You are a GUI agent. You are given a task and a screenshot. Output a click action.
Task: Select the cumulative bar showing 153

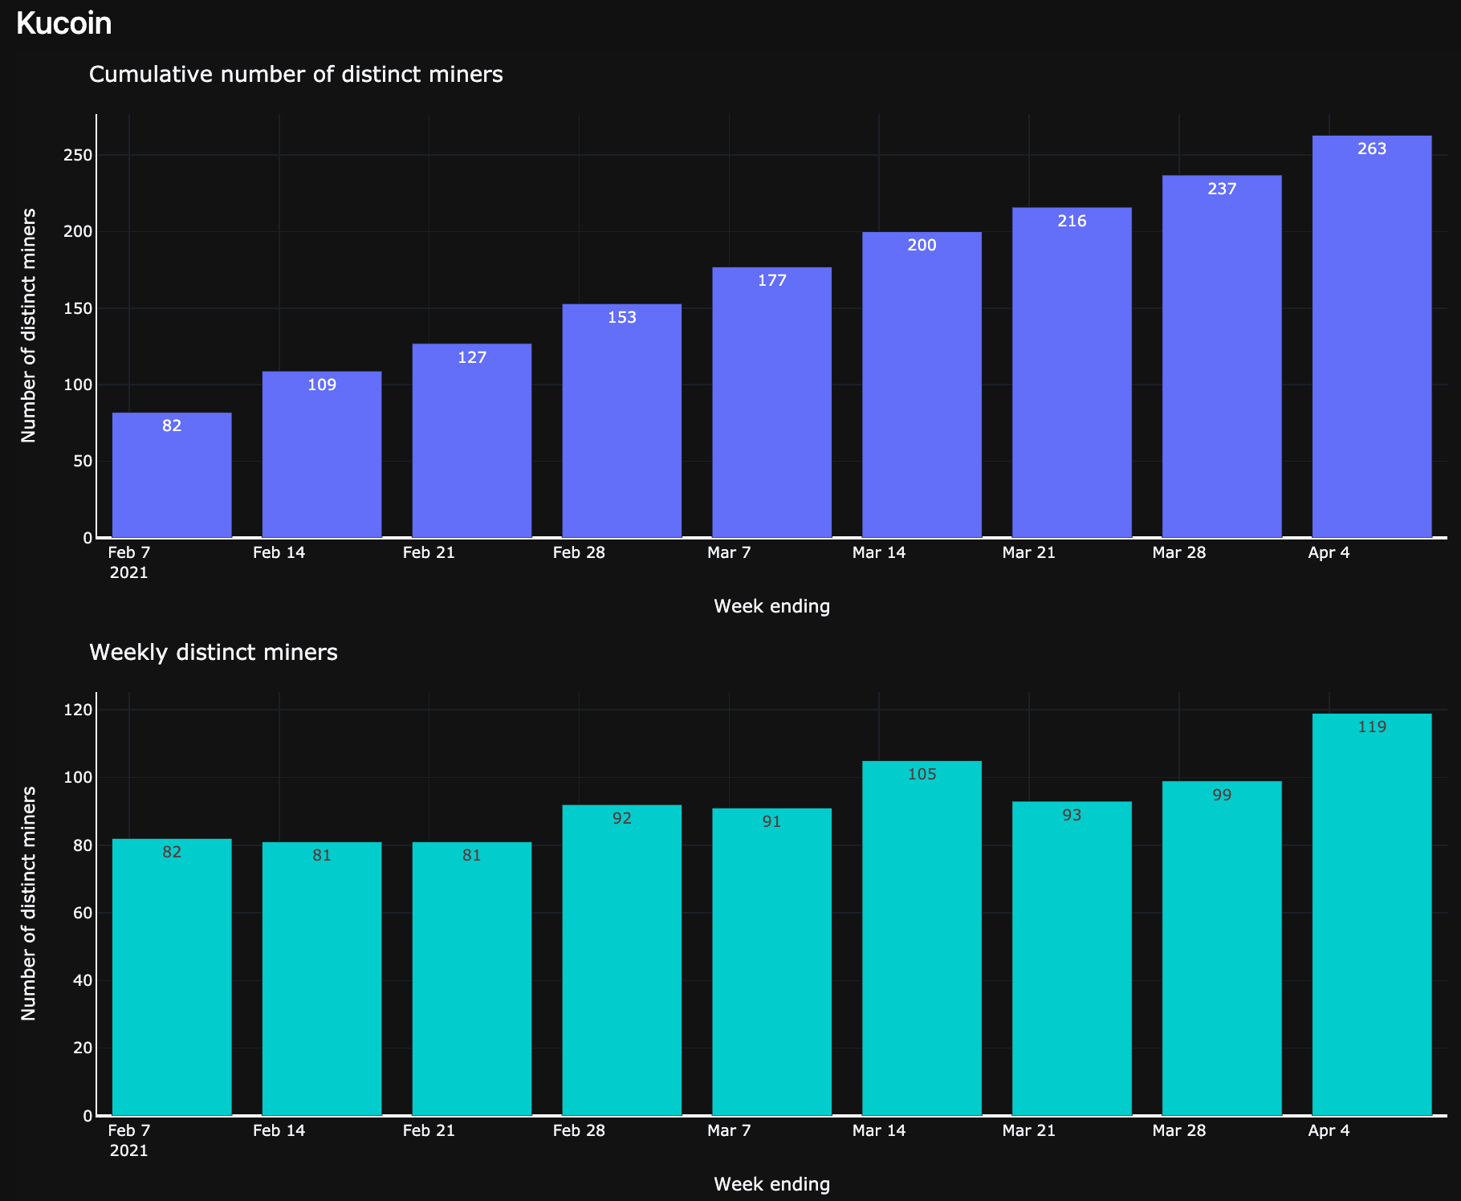coord(622,421)
